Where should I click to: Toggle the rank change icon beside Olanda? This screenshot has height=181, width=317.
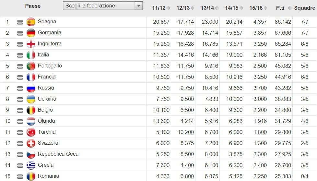(x=20, y=121)
